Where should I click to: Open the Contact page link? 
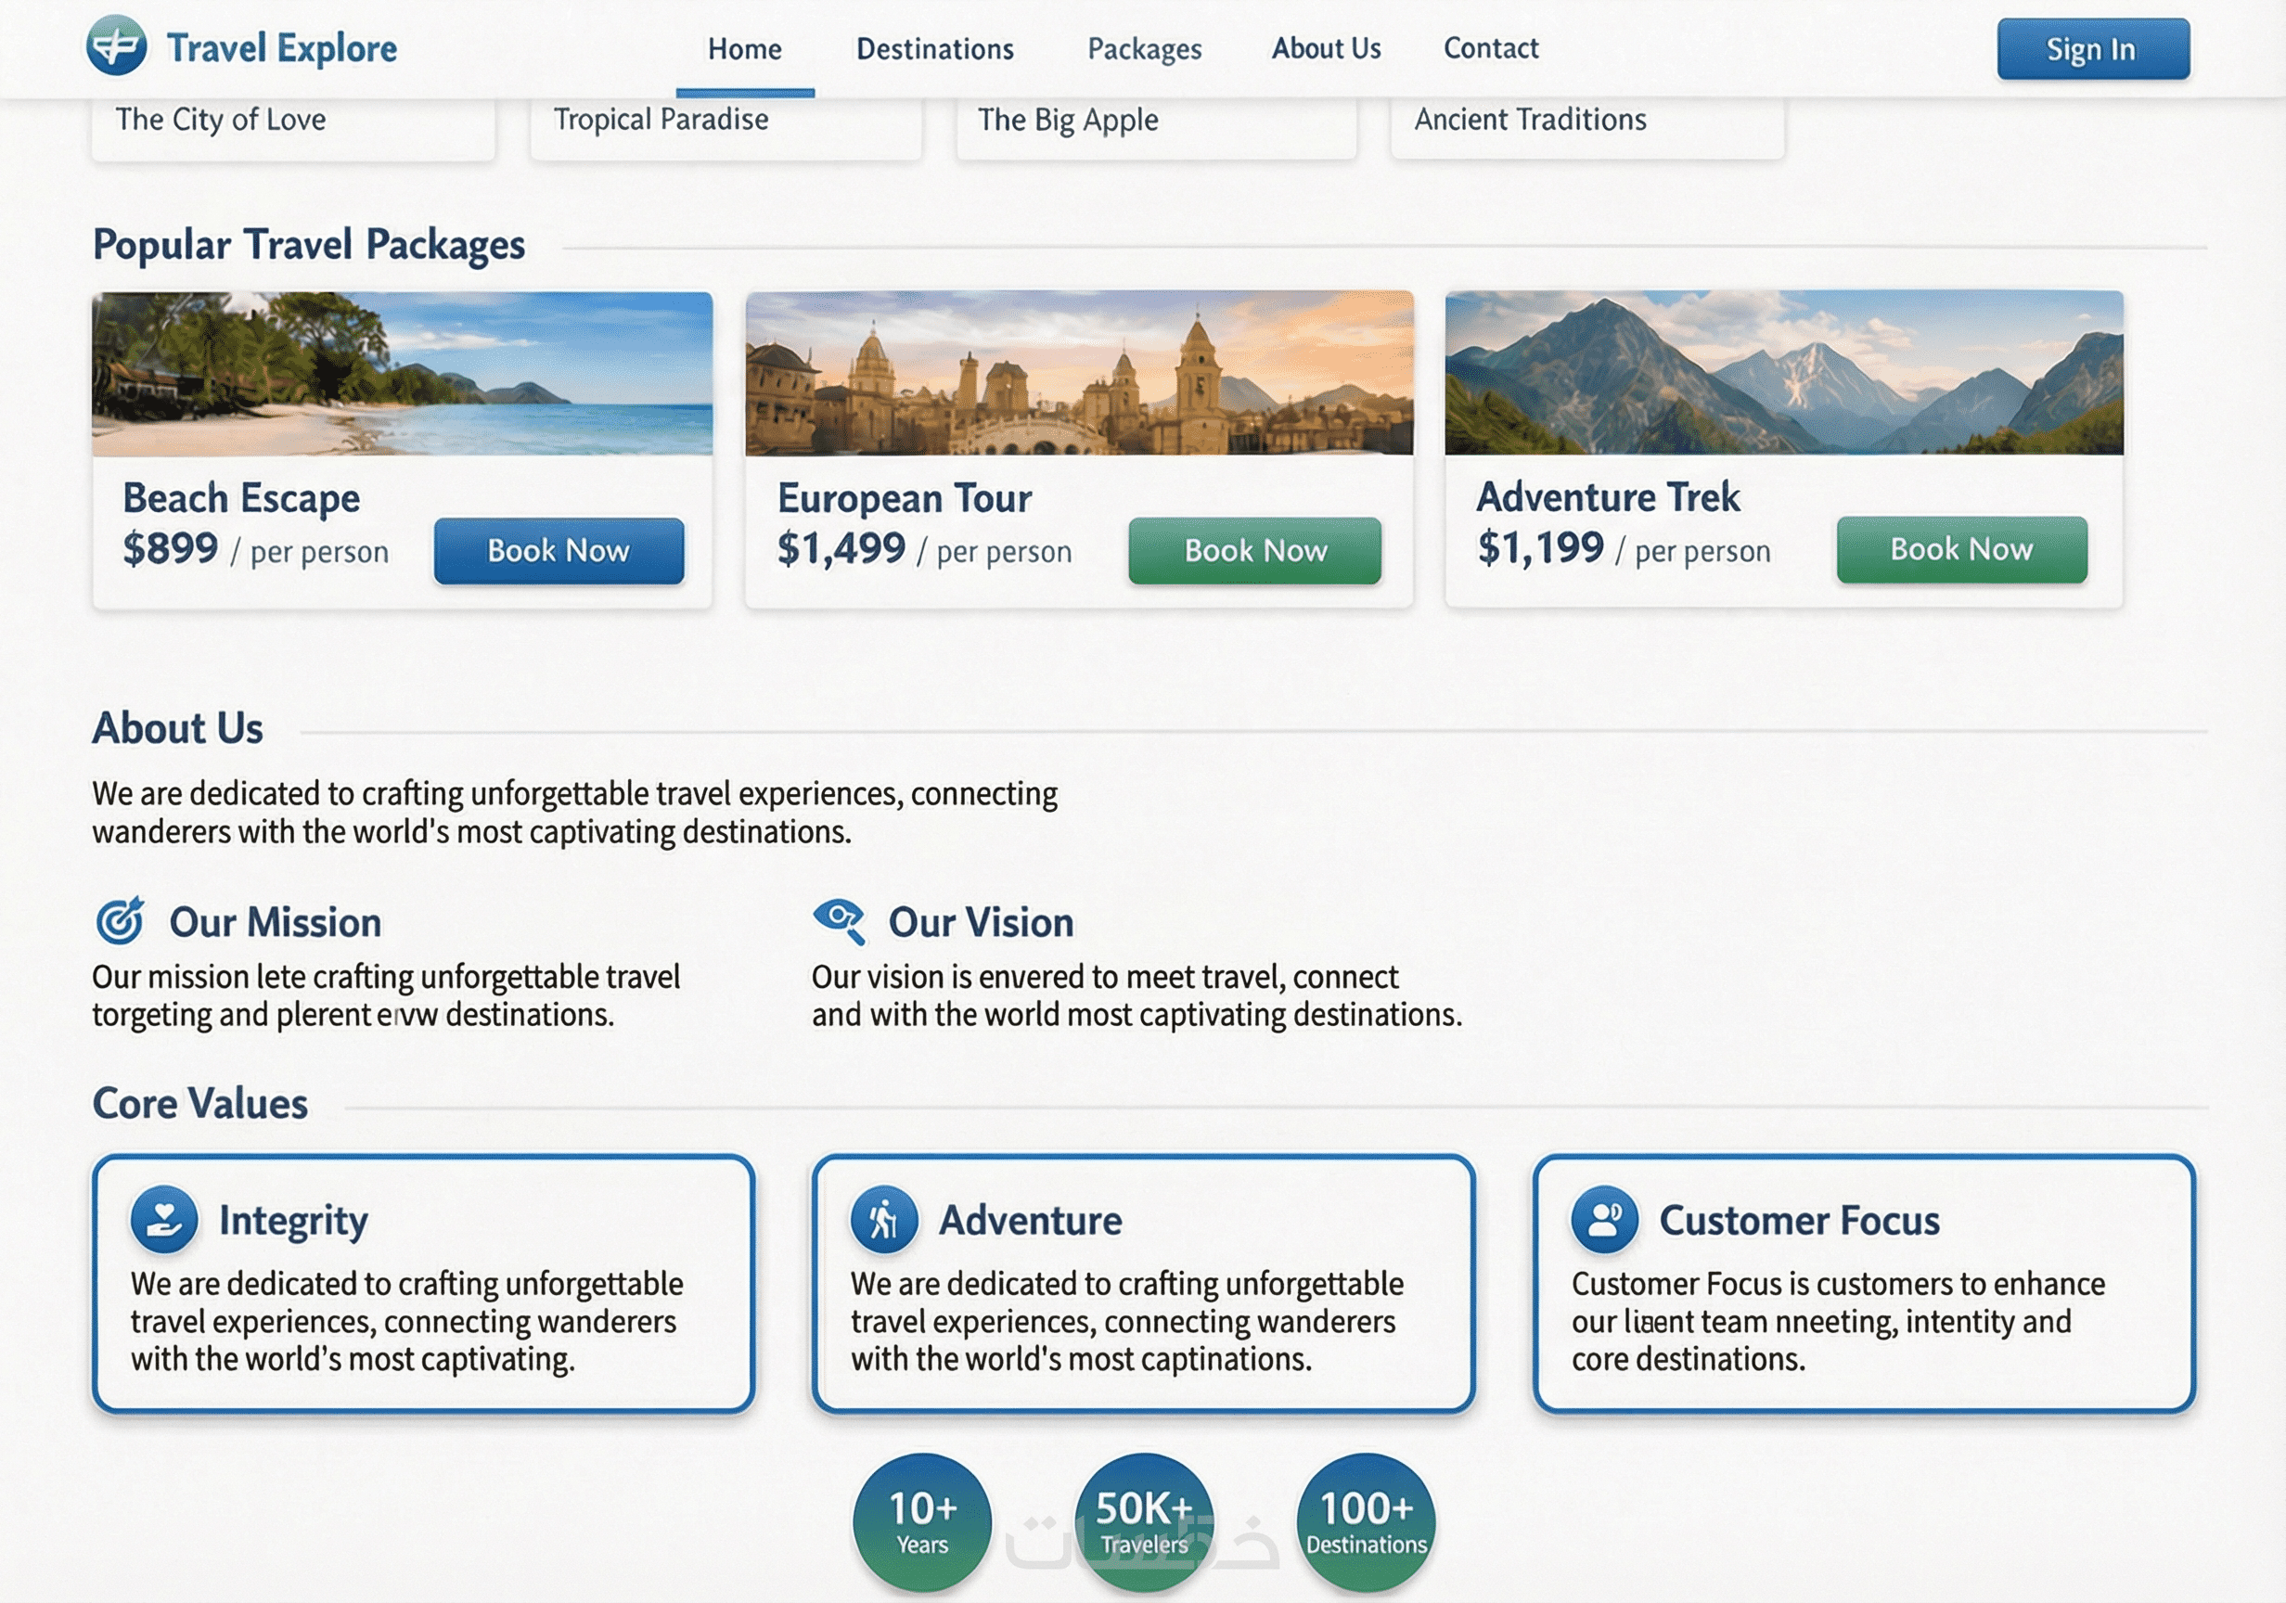click(1491, 49)
